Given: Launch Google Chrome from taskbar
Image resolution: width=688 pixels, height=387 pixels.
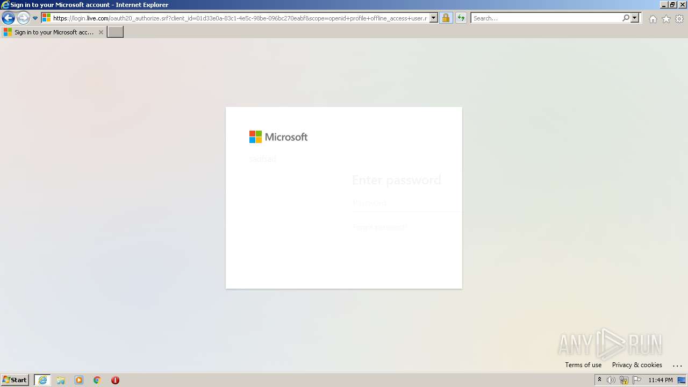Looking at the screenshot, I should click(x=97, y=380).
